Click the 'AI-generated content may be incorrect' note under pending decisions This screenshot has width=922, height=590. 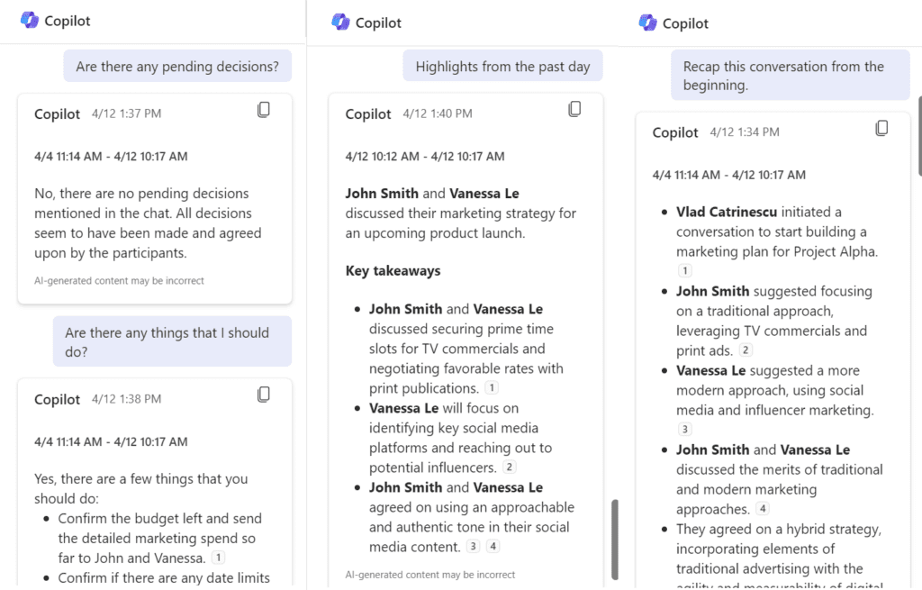[119, 281]
